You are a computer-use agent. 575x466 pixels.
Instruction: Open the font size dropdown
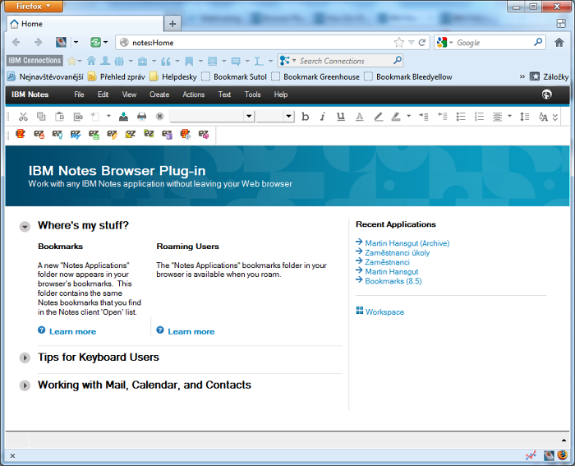pos(289,117)
